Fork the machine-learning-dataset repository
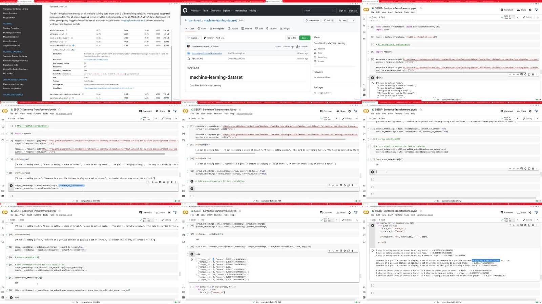 tap(328, 20)
